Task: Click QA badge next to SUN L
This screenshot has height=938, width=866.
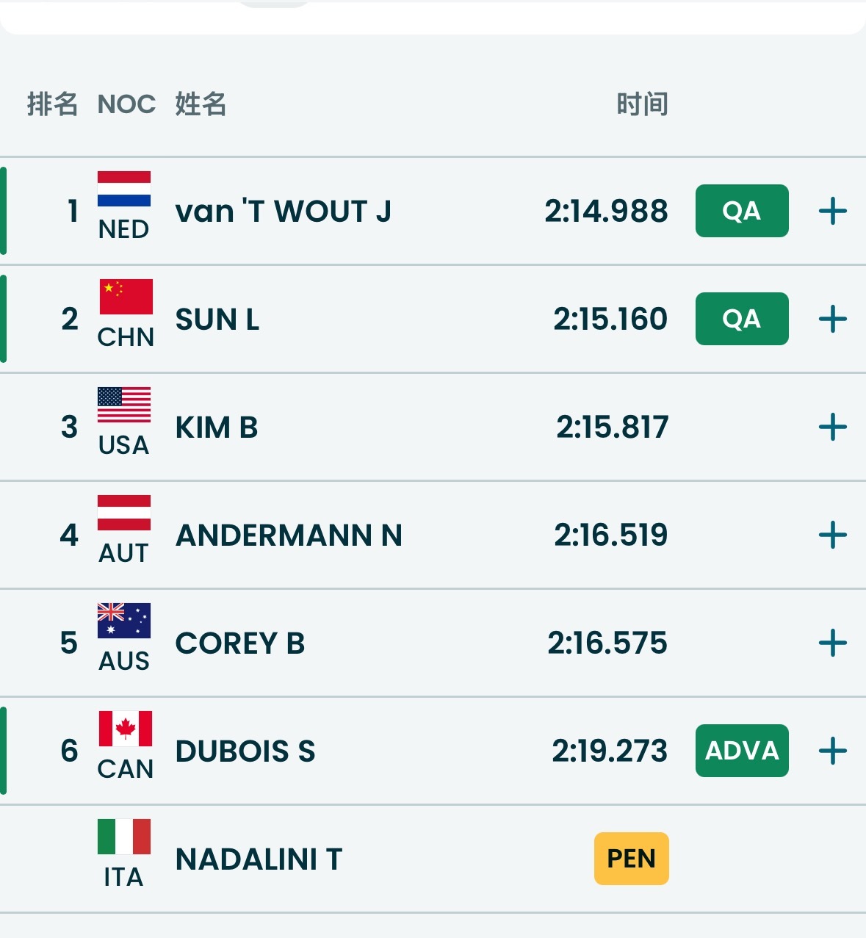Action: (742, 320)
